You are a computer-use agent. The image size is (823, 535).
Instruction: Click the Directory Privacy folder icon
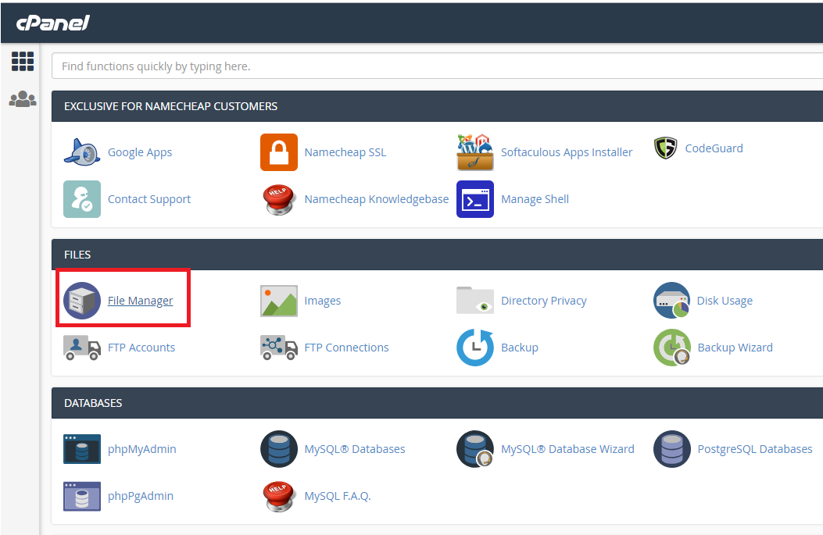[x=475, y=300]
